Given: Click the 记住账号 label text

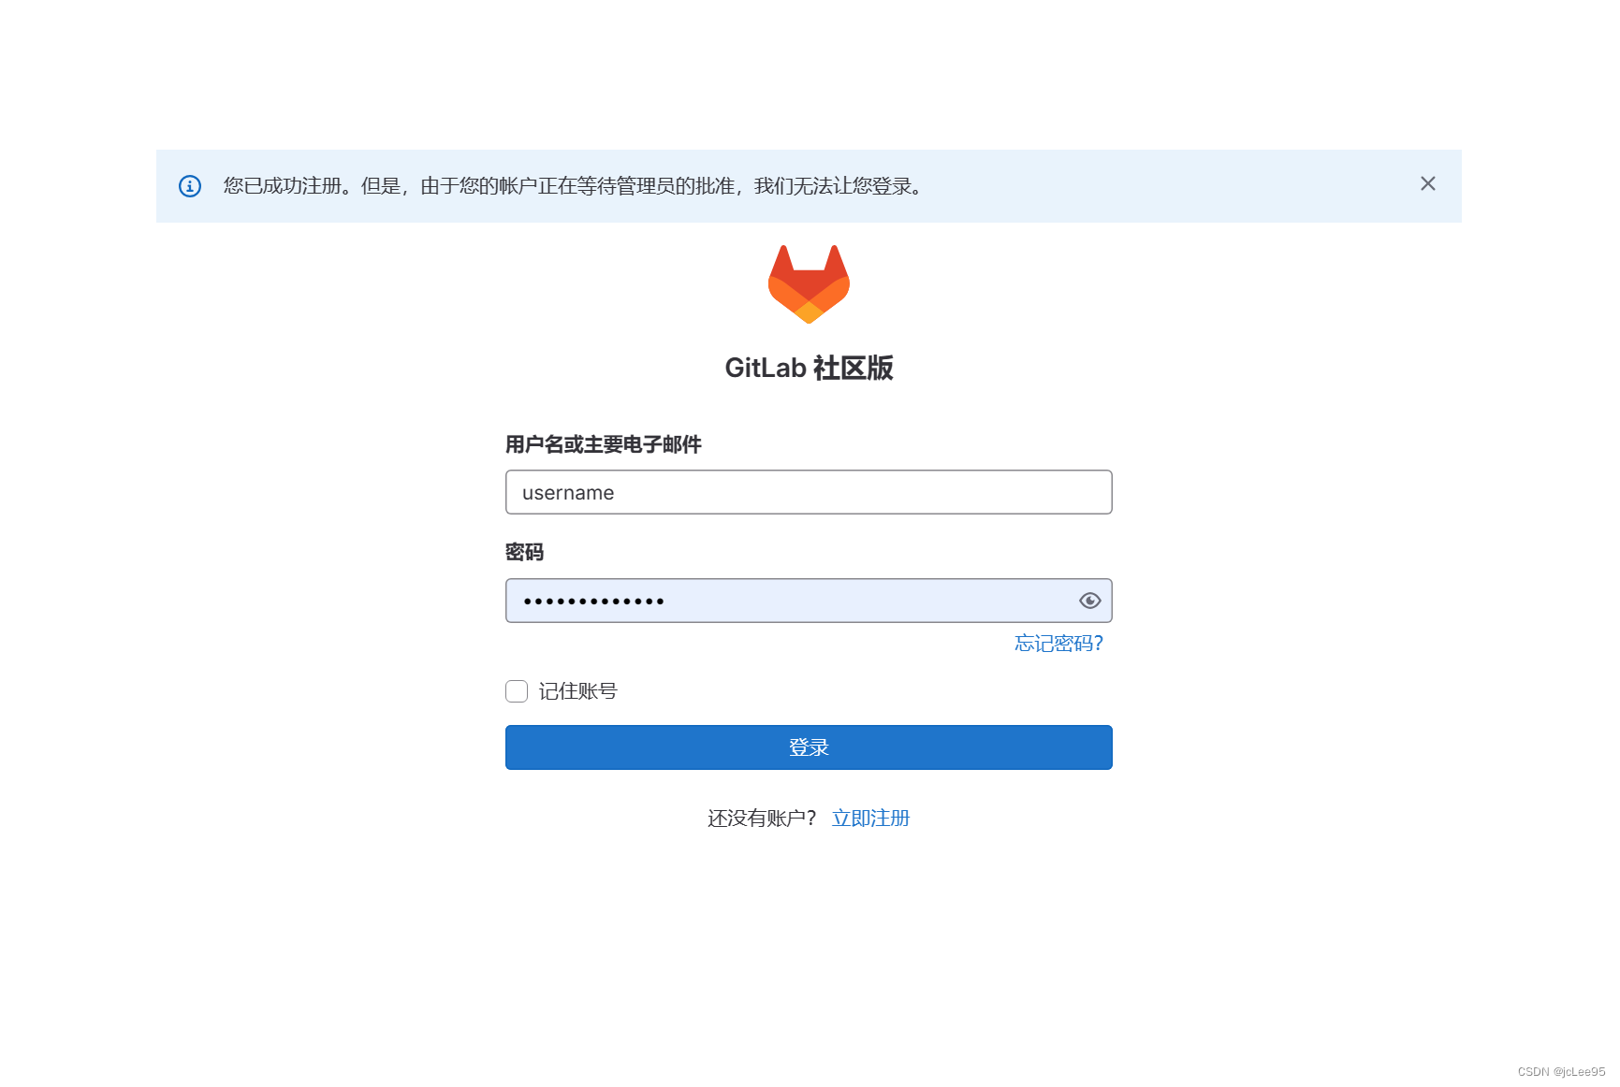Looking at the screenshot, I should point(577,691).
